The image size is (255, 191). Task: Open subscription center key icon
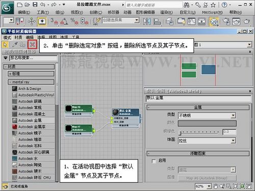[x=198, y=5]
